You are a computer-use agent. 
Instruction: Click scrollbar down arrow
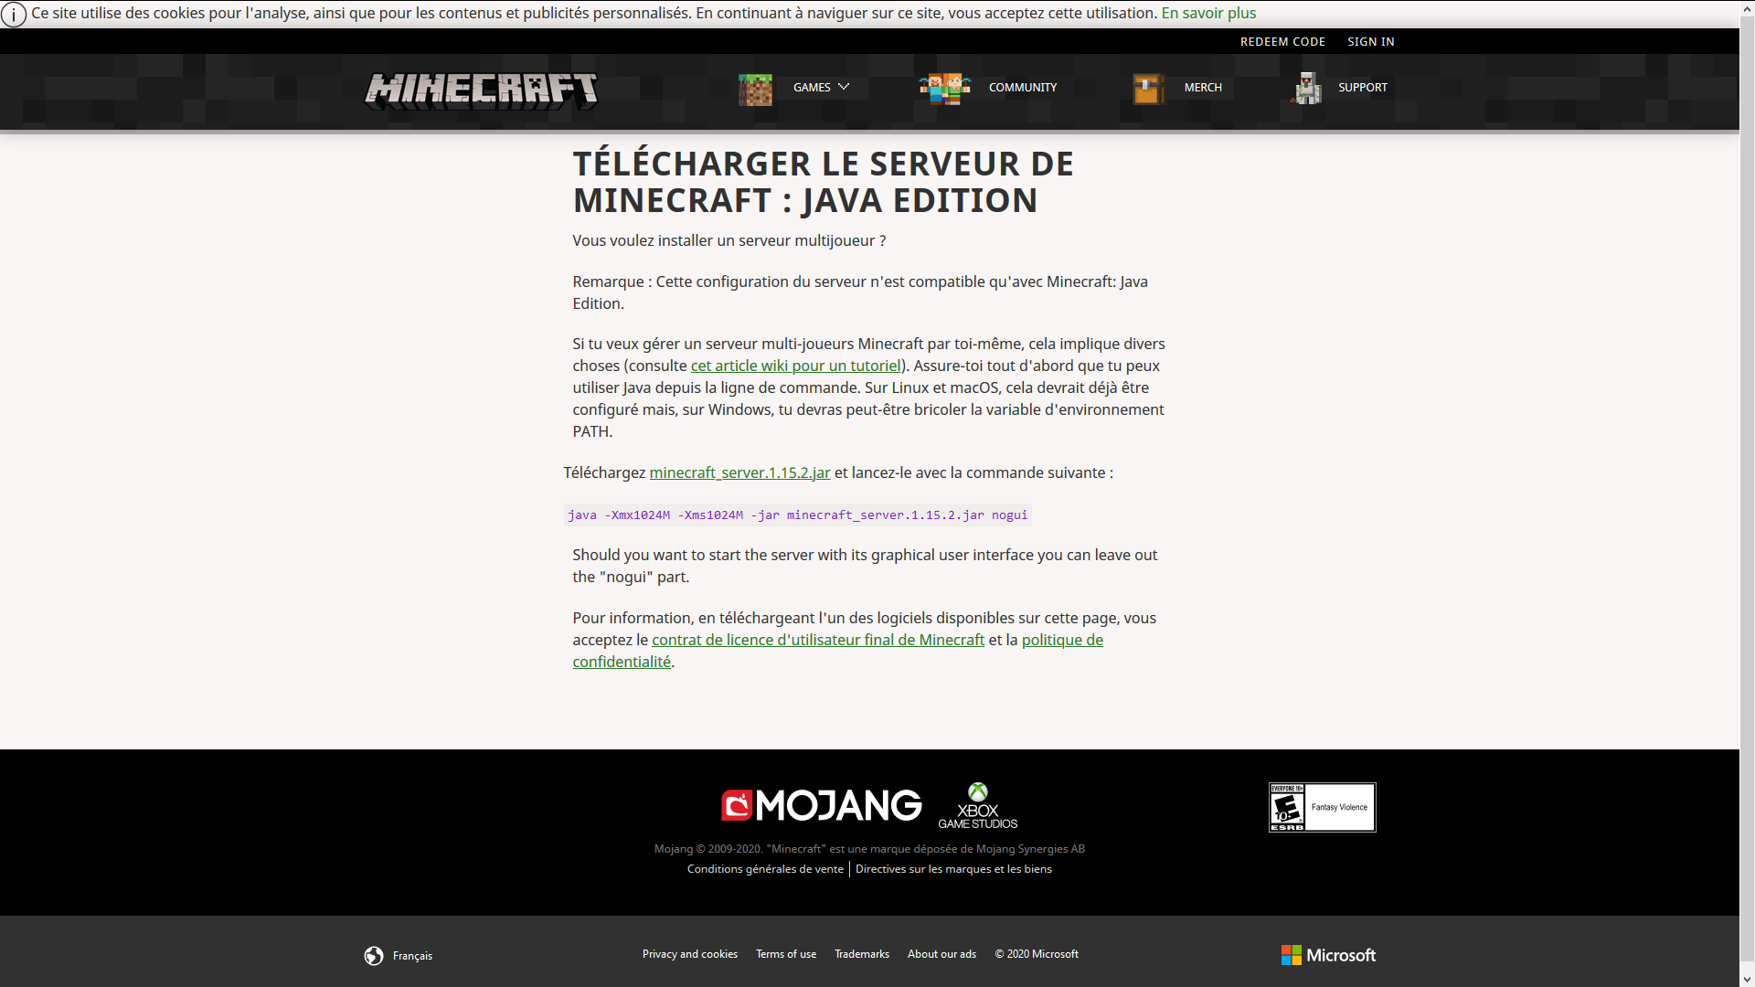(1747, 979)
